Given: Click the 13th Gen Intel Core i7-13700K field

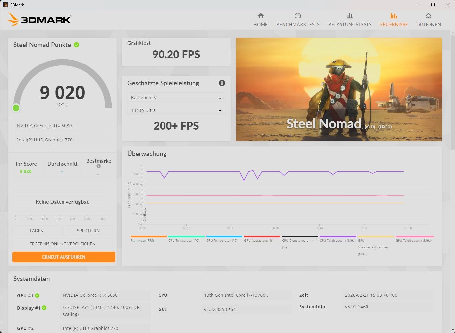Looking at the screenshot, I should tap(246, 295).
